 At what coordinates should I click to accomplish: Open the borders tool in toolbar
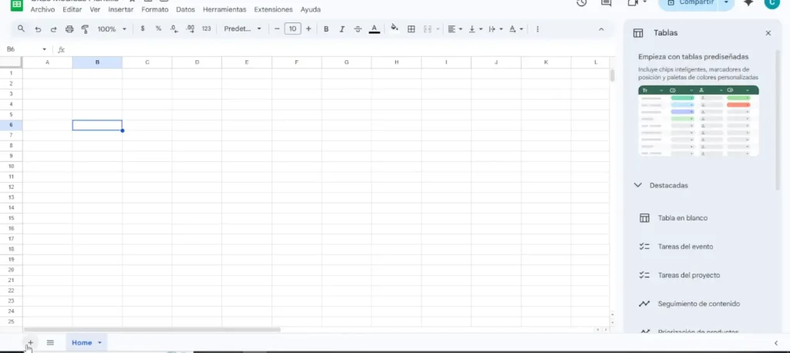(411, 29)
